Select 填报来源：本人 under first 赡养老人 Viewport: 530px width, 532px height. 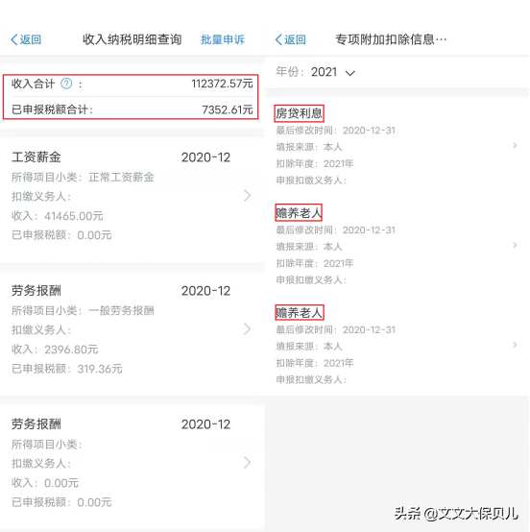[x=309, y=247]
